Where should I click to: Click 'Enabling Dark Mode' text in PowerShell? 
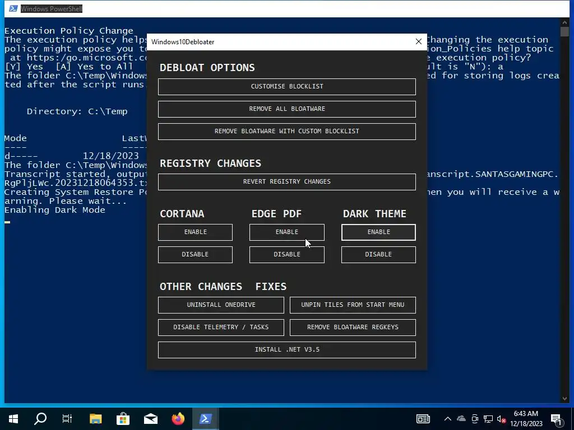point(55,210)
